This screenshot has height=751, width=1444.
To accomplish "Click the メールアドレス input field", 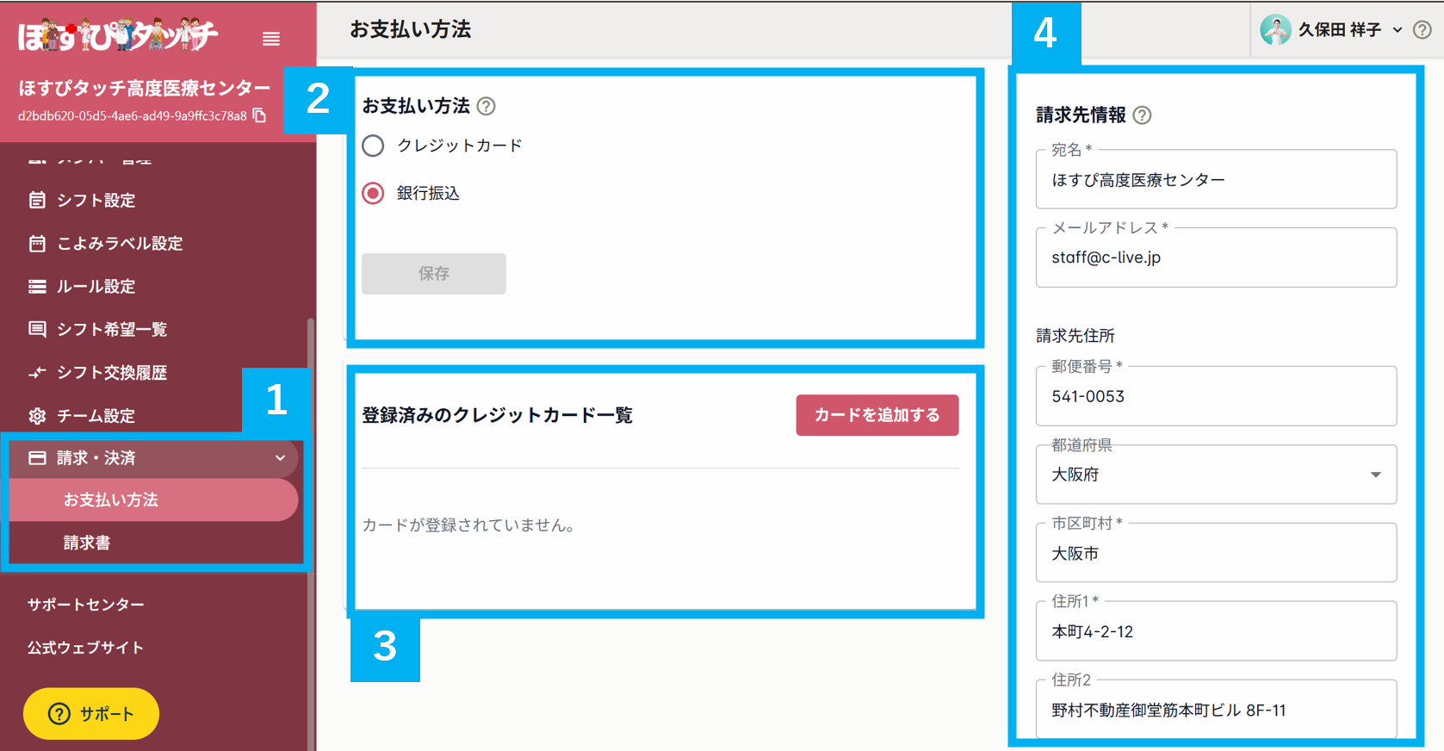I will [x=1215, y=257].
